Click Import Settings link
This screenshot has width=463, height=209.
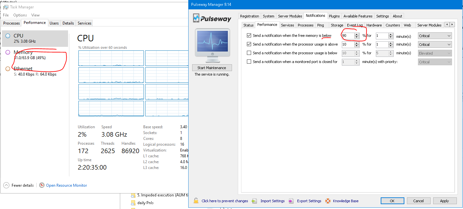pyautogui.click(x=272, y=201)
